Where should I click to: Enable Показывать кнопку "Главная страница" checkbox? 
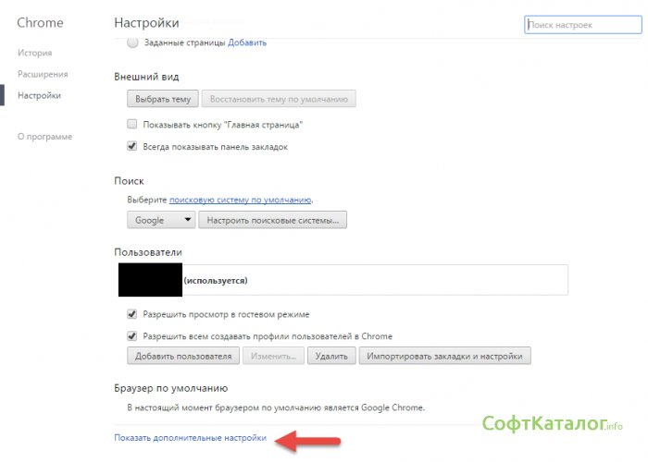pyautogui.click(x=132, y=124)
